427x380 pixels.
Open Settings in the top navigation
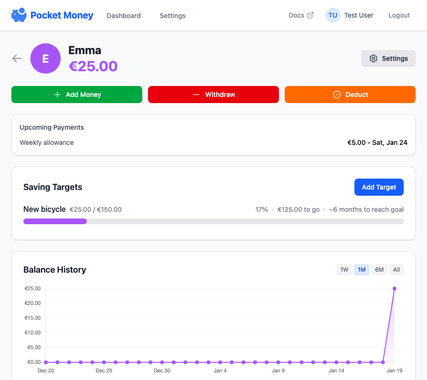(x=172, y=16)
